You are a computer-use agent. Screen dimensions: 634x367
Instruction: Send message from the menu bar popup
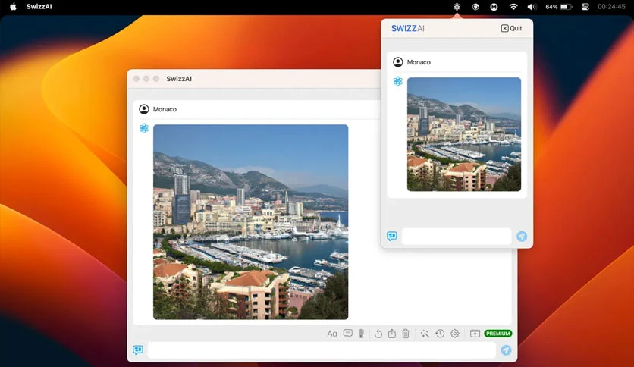pos(522,237)
